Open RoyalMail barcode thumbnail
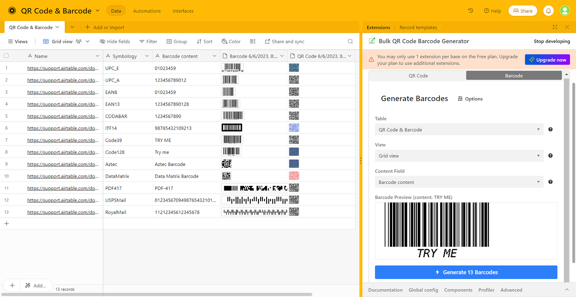The width and height of the screenshot is (576, 297). 255,212
